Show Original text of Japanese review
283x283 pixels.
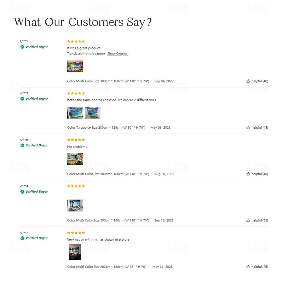pyautogui.click(x=118, y=54)
